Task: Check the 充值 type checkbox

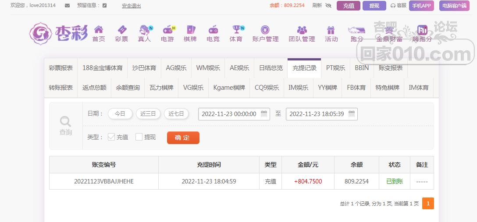Action: [x=111, y=137]
